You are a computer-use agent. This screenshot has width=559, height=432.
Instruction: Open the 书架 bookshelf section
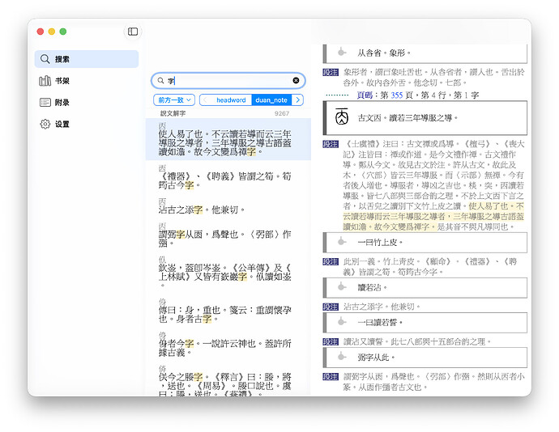click(86, 81)
